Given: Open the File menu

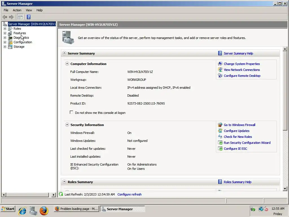Looking at the screenshot, I should (6, 10).
